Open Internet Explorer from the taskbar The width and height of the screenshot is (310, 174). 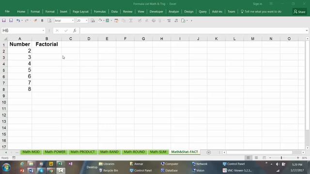[22, 164]
